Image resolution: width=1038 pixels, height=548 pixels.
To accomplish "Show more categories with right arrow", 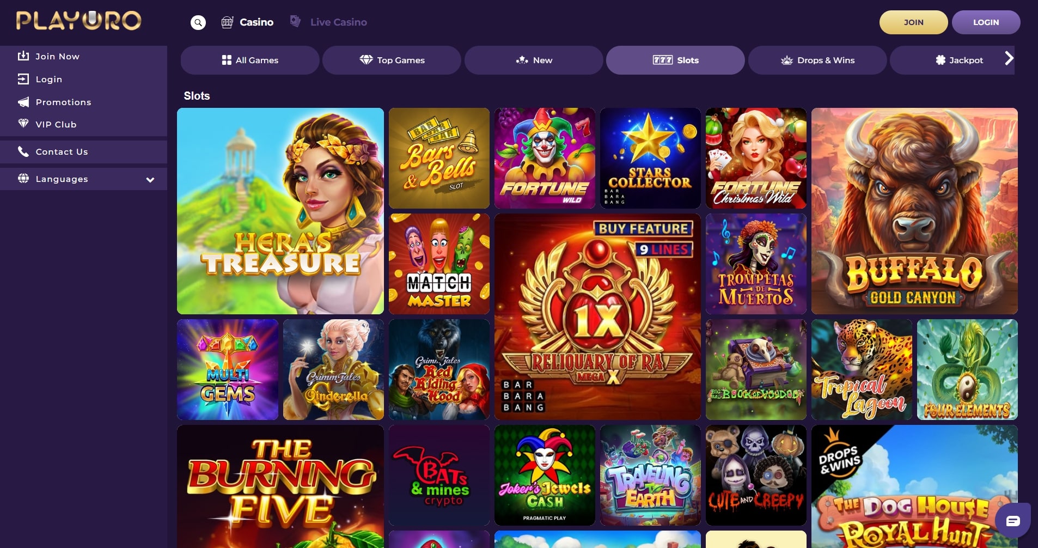I will (x=1009, y=58).
